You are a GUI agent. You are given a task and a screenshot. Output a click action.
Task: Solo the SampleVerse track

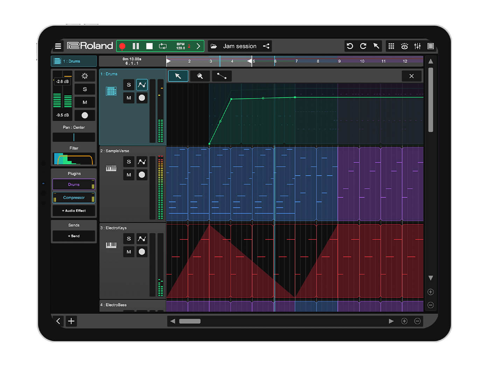click(129, 161)
